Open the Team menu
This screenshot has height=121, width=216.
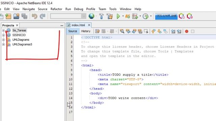coord(102,9)
